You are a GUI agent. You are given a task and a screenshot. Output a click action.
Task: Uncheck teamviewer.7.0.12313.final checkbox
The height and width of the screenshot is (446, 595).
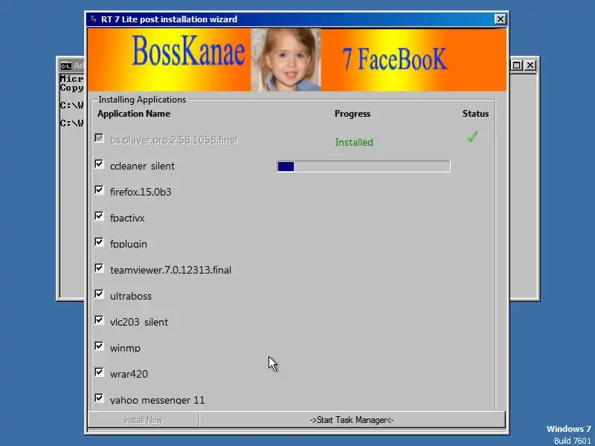tap(99, 268)
